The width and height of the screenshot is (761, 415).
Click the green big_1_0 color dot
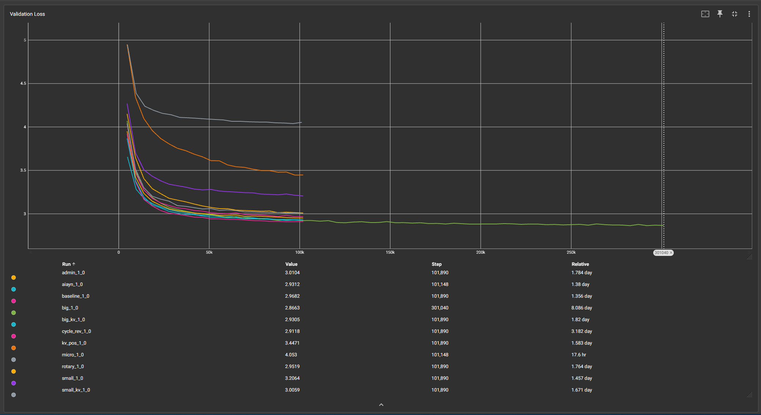(x=14, y=313)
